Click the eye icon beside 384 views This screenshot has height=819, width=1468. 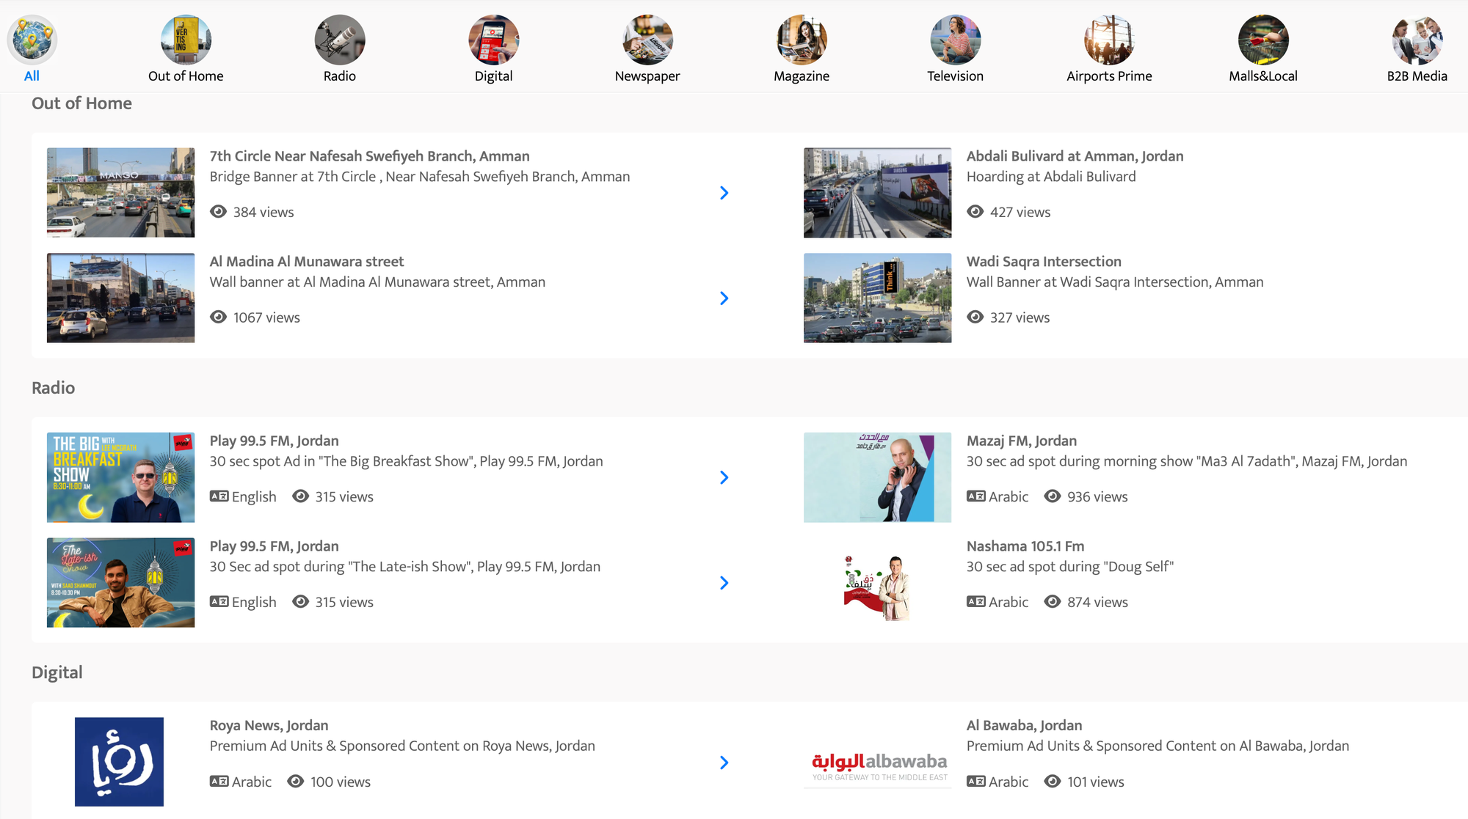[x=219, y=212]
